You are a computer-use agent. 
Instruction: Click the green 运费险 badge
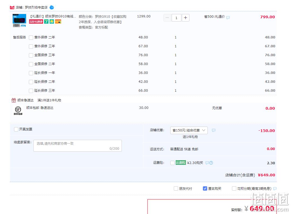tap(181, 163)
